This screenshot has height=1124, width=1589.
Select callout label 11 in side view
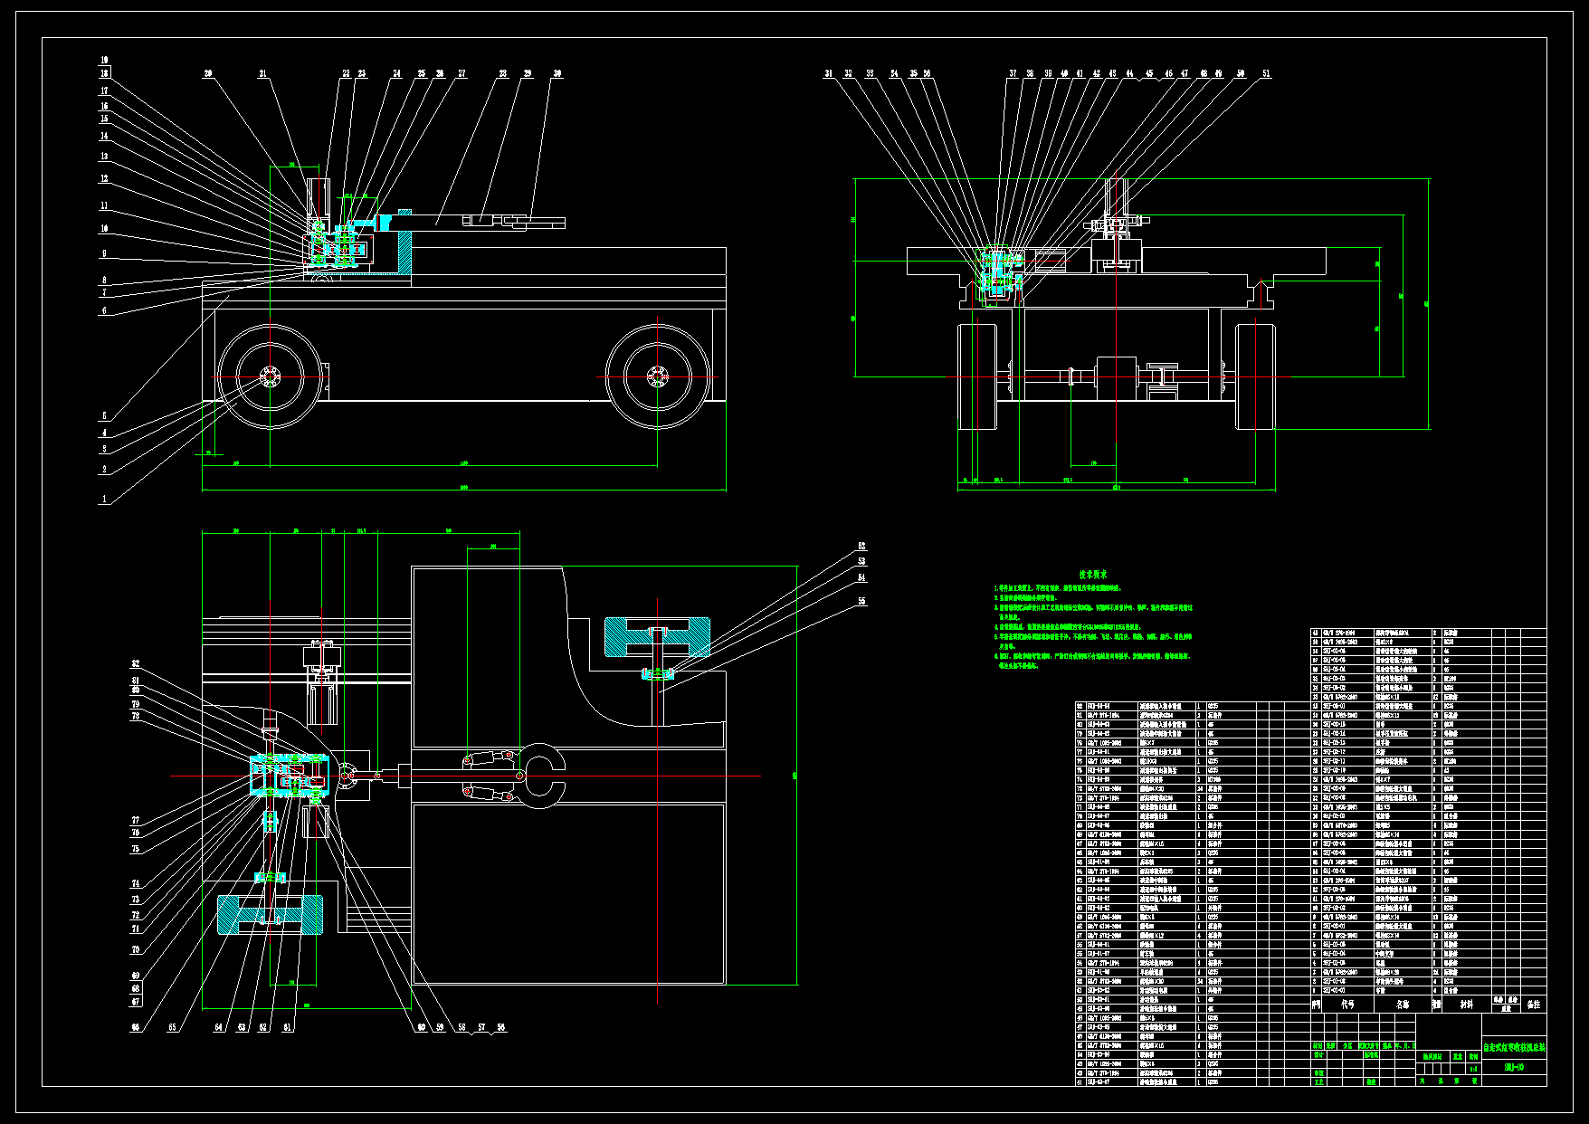pos(104,206)
